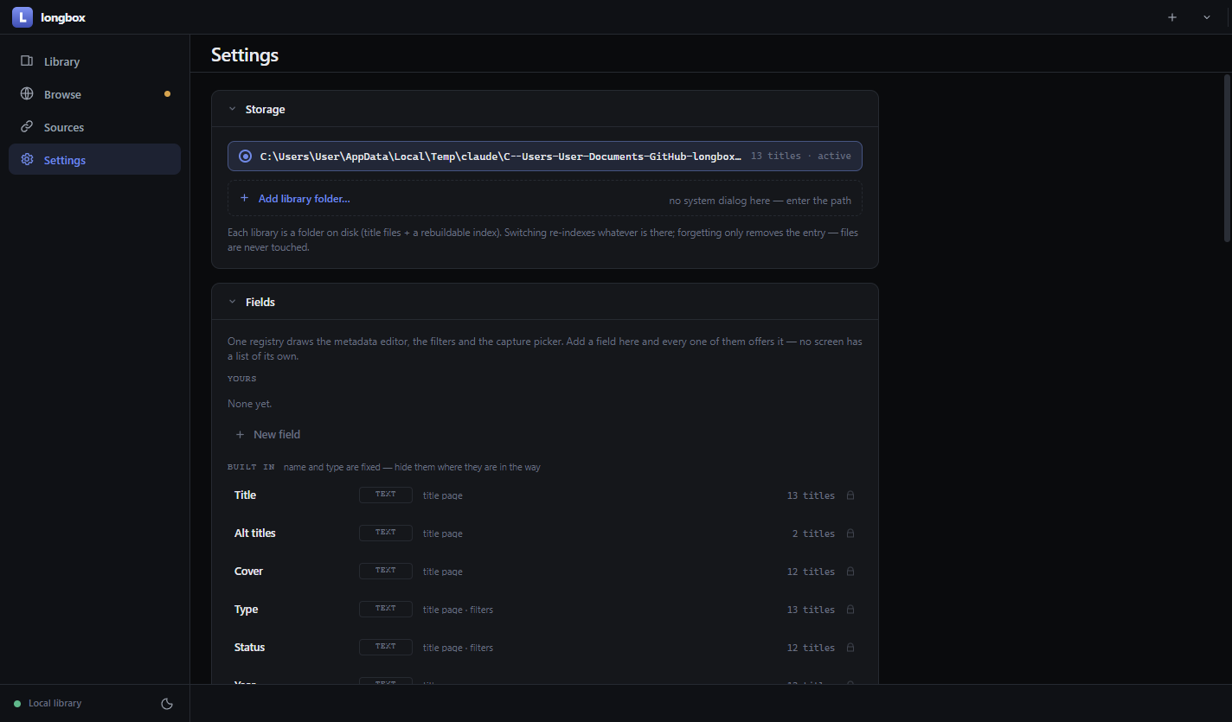Click the lock icon on the Type row

[x=850, y=610]
